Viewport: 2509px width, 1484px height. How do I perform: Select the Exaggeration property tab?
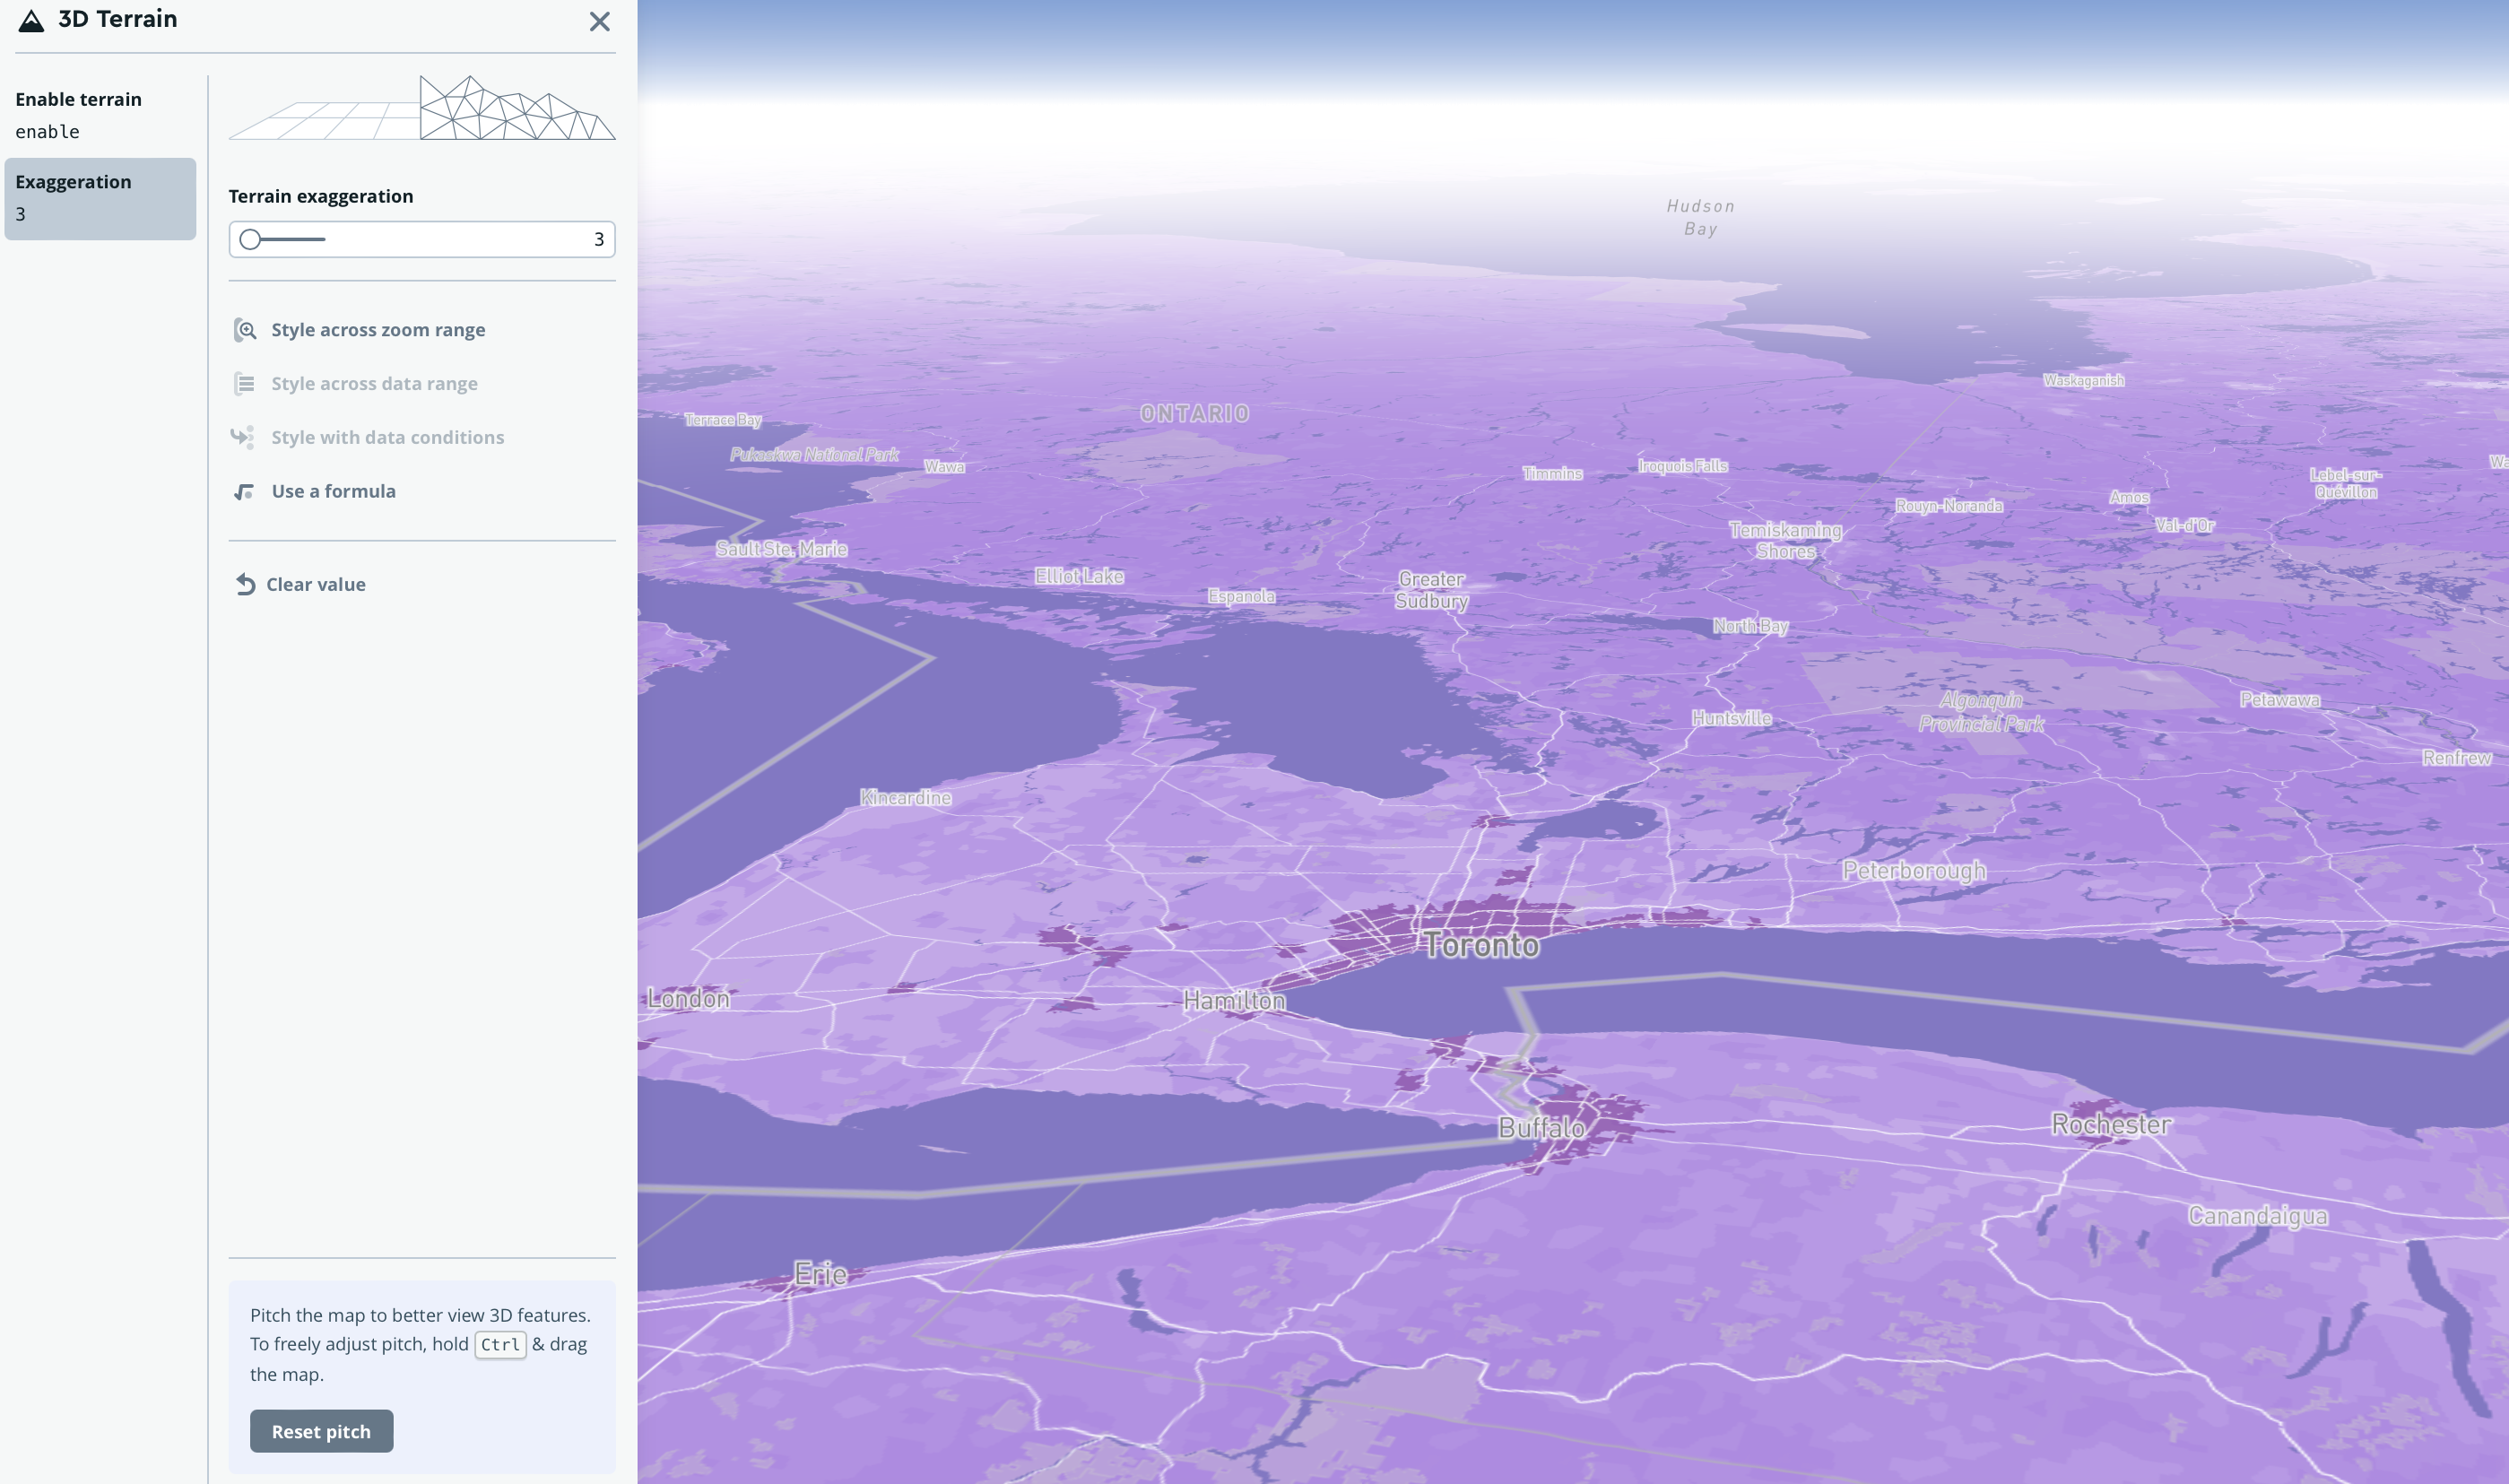point(100,198)
